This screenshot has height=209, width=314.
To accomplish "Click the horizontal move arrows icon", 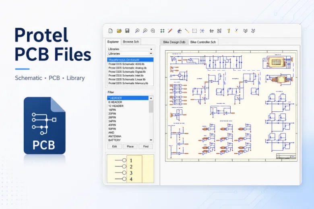I will coord(211,31).
